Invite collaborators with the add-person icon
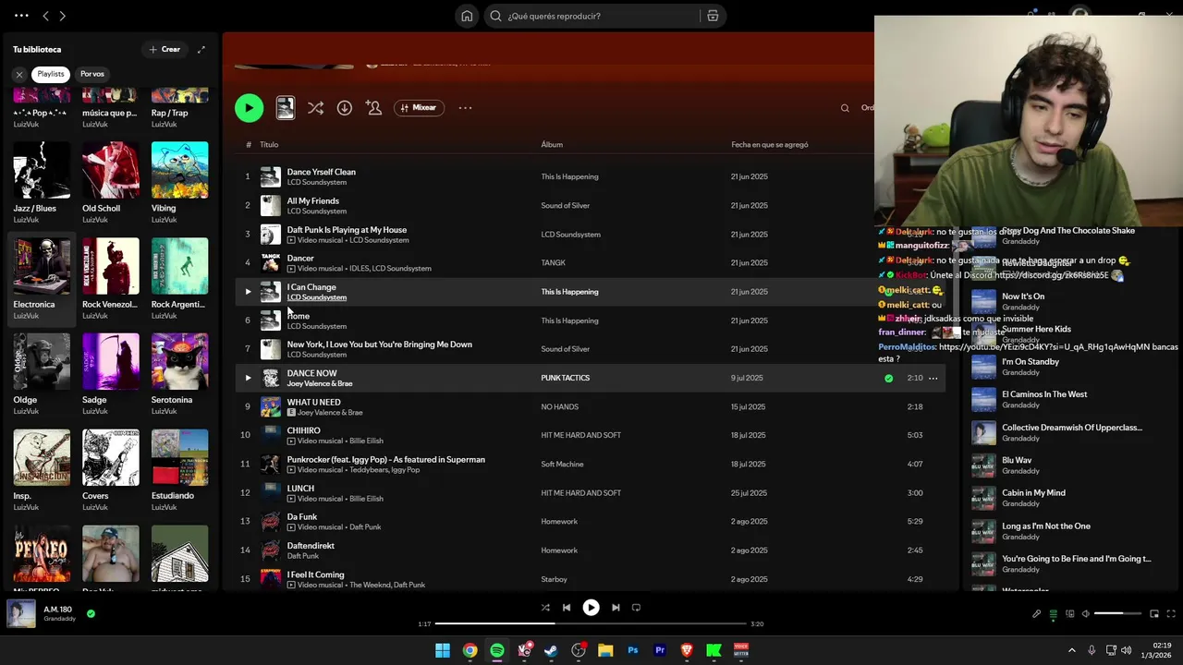1183x665 pixels. (373, 108)
